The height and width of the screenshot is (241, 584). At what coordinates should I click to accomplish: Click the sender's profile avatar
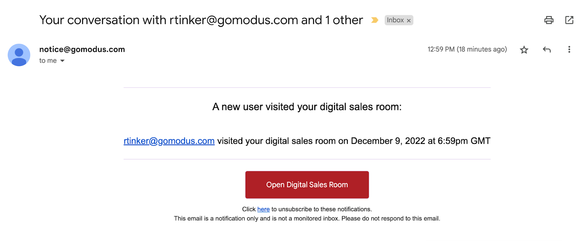(x=19, y=55)
